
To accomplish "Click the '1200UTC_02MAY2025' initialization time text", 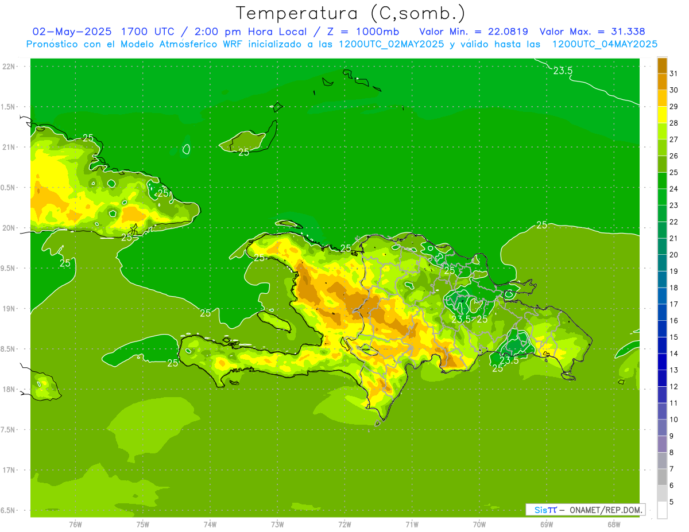I will [391, 44].
